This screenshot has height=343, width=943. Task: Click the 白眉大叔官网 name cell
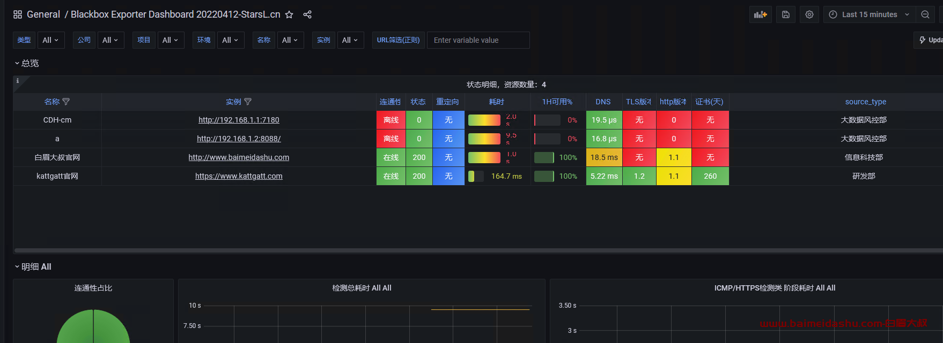click(x=57, y=157)
